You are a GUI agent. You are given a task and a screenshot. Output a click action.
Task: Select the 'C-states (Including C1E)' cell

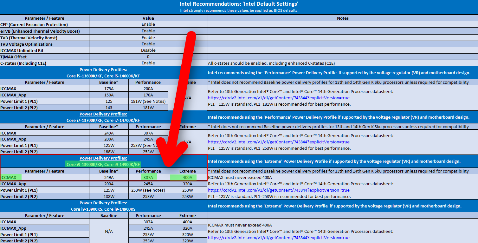44,63
